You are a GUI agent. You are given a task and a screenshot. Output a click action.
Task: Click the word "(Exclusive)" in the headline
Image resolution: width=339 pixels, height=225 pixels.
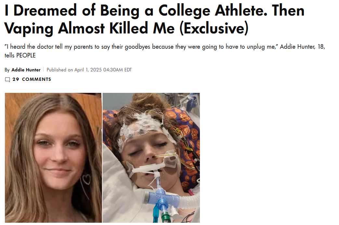[x=214, y=28]
